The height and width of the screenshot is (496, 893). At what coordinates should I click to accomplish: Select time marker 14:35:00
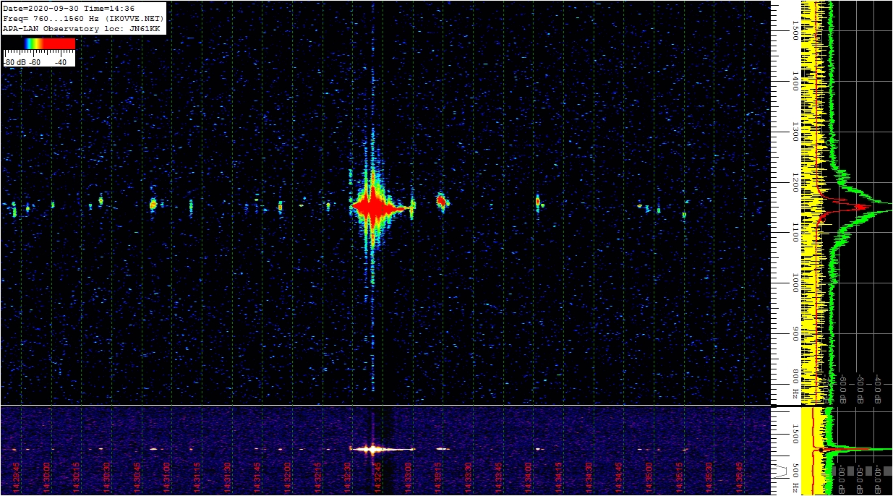coord(649,479)
